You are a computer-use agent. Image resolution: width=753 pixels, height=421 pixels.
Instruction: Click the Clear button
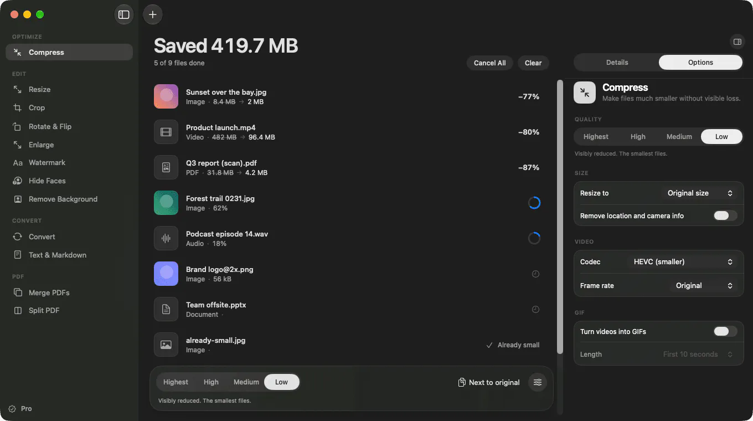533,63
